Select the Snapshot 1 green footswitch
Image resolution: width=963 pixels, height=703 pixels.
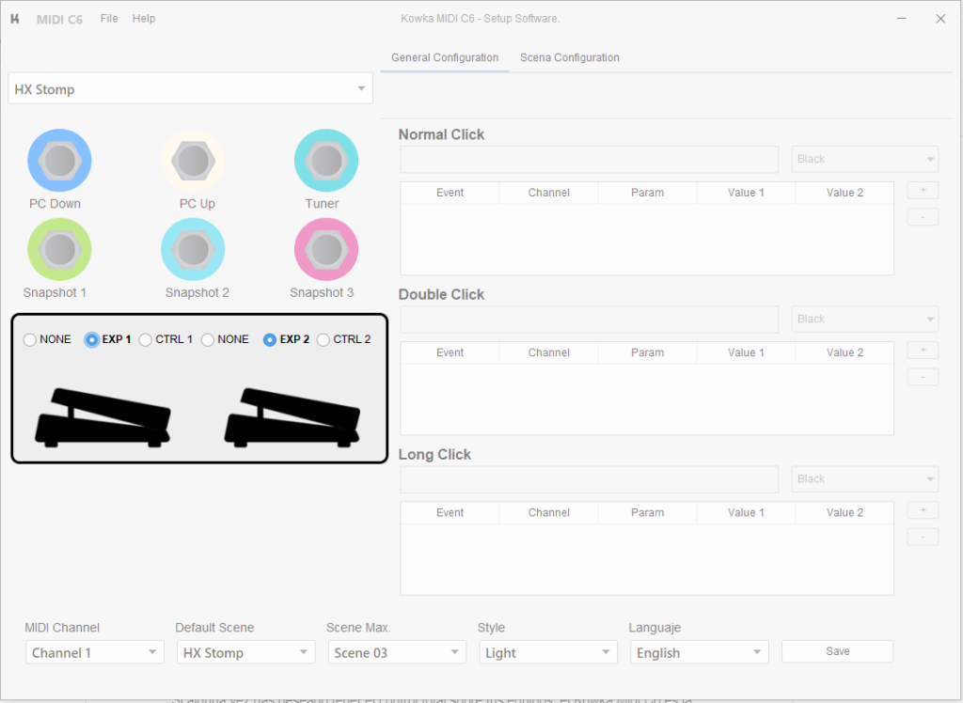pos(59,250)
